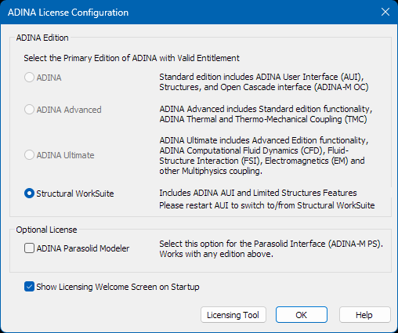Open the Licensing Tool
Viewport: 398px width, 333px height.
[x=233, y=315]
